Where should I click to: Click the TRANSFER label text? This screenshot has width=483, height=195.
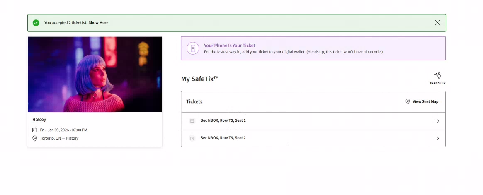pyautogui.click(x=437, y=84)
